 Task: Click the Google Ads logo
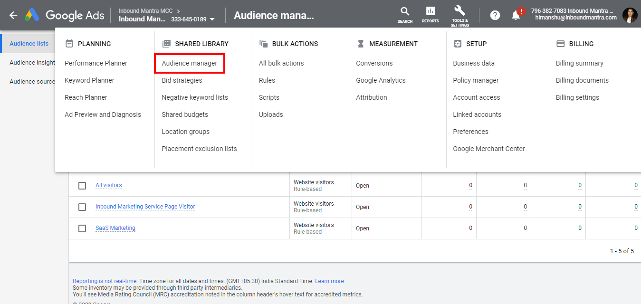(65, 15)
